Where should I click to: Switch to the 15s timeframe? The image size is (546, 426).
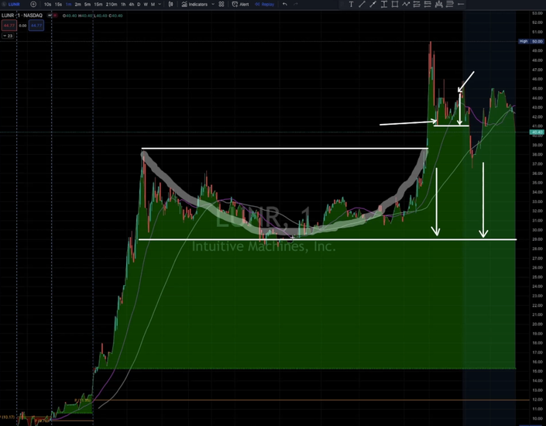[58, 4]
